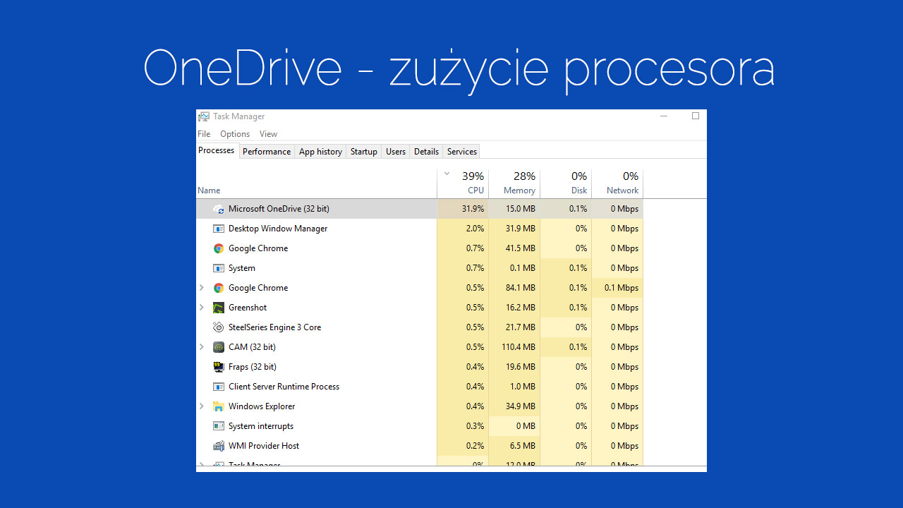Screen dimensions: 903x508
Task: Expand the Greenshot process group
Action: point(202,308)
